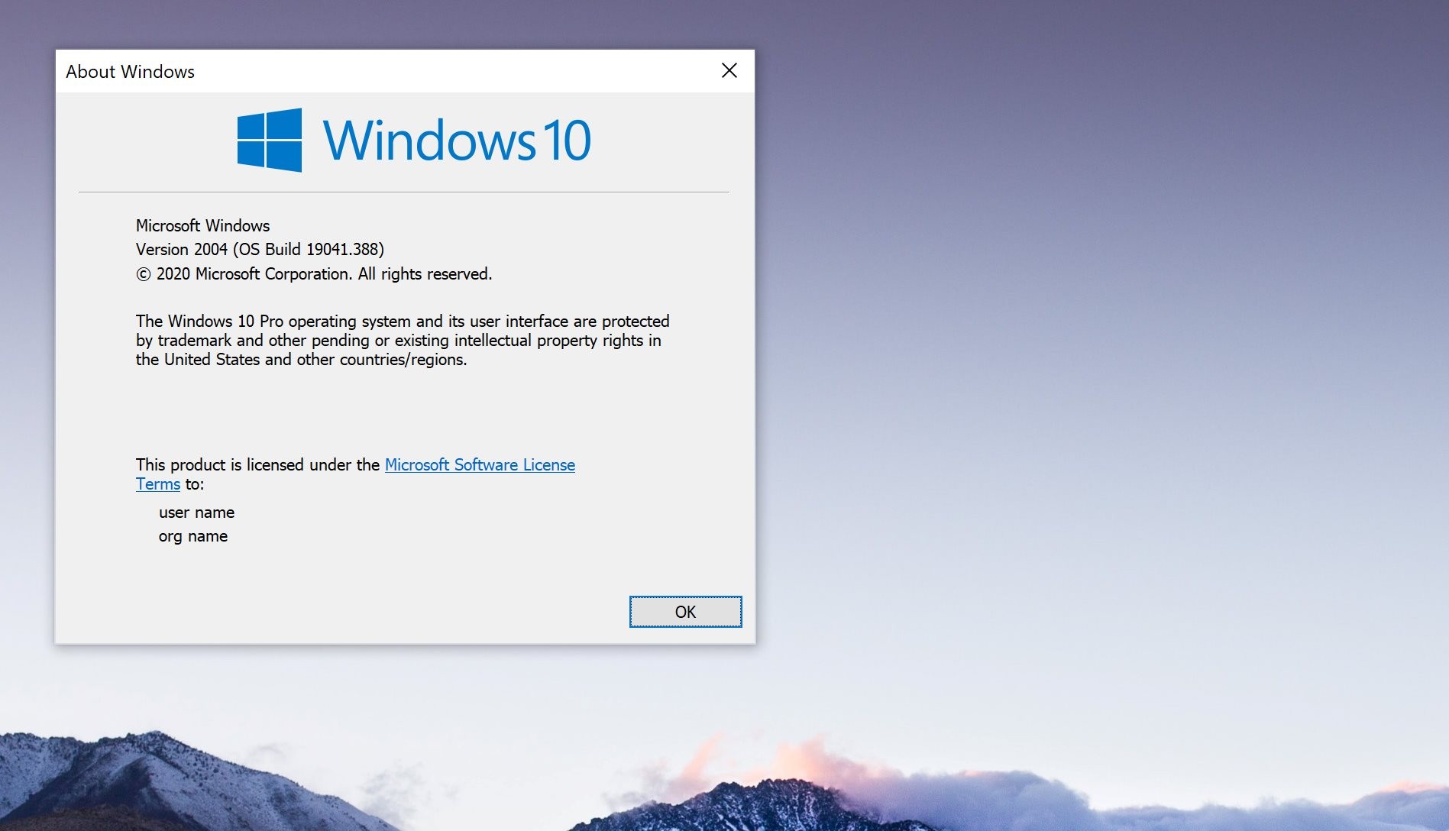1449x831 pixels.
Task: Click OK to dismiss About Windows
Action: coord(685,612)
